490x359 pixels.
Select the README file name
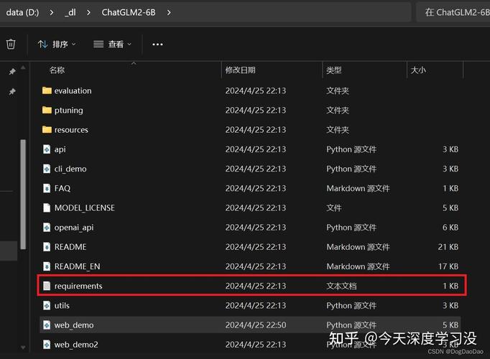pos(70,247)
